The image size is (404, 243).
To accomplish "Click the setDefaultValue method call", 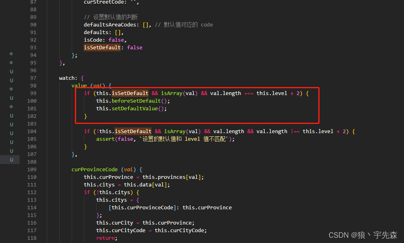I will pyautogui.click(x=135, y=109).
